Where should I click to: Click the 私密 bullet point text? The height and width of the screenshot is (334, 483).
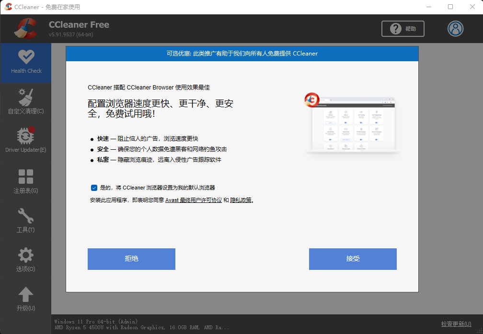[x=159, y=160]
